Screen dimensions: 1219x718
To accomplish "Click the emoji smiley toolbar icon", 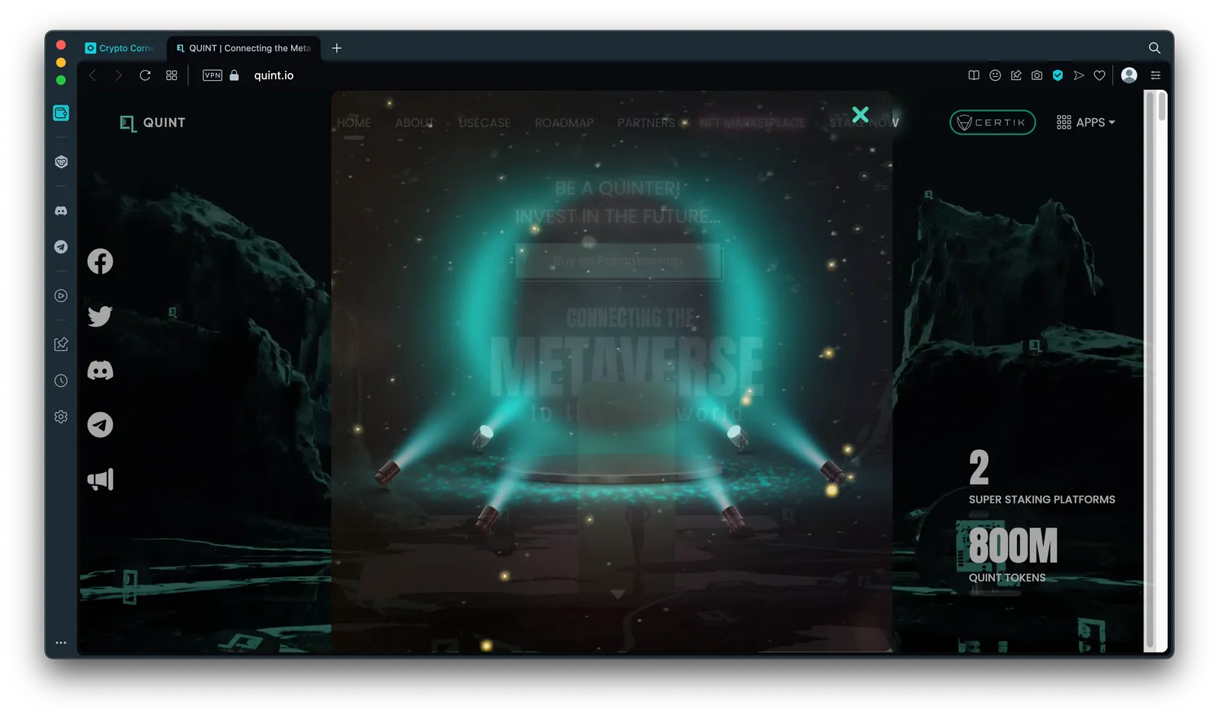I will (x=995, y=75).
